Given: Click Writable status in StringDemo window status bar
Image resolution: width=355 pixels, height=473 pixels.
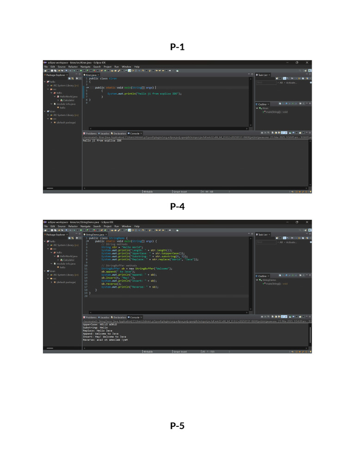Looking at the screenshot, I should (148, 352).
